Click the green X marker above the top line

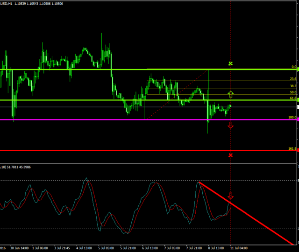[230, 63]
